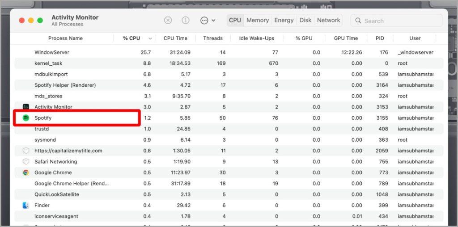Image resolution: width=458 pixels, height=227 pixels.
Task: Sort by User column header
Action: [415, 38]
